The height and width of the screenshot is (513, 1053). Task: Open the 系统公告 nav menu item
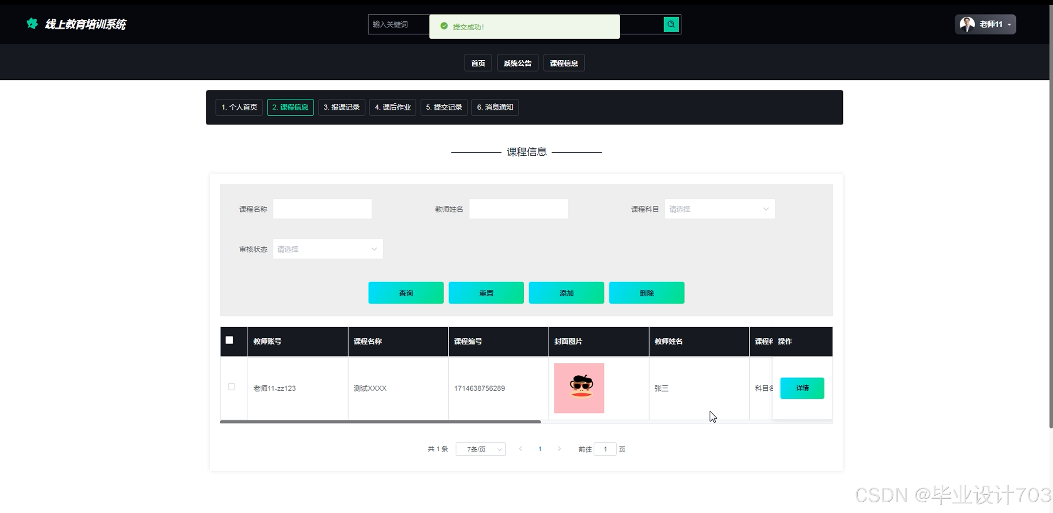point(517,63)
